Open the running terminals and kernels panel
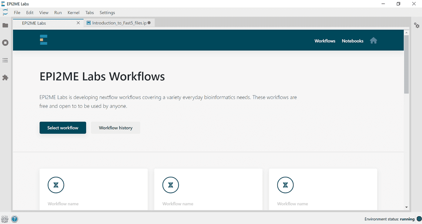422x224 pixels. 5,43
